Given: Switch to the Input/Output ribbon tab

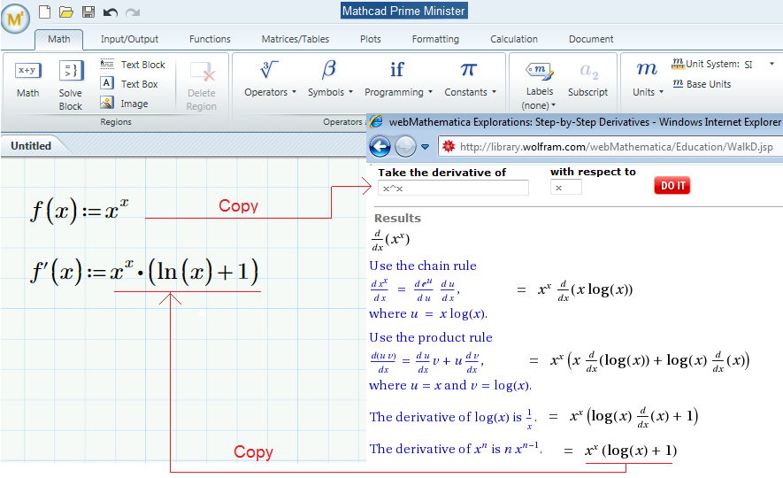Looking at the screenshot, I should click(x=129, y=39).
